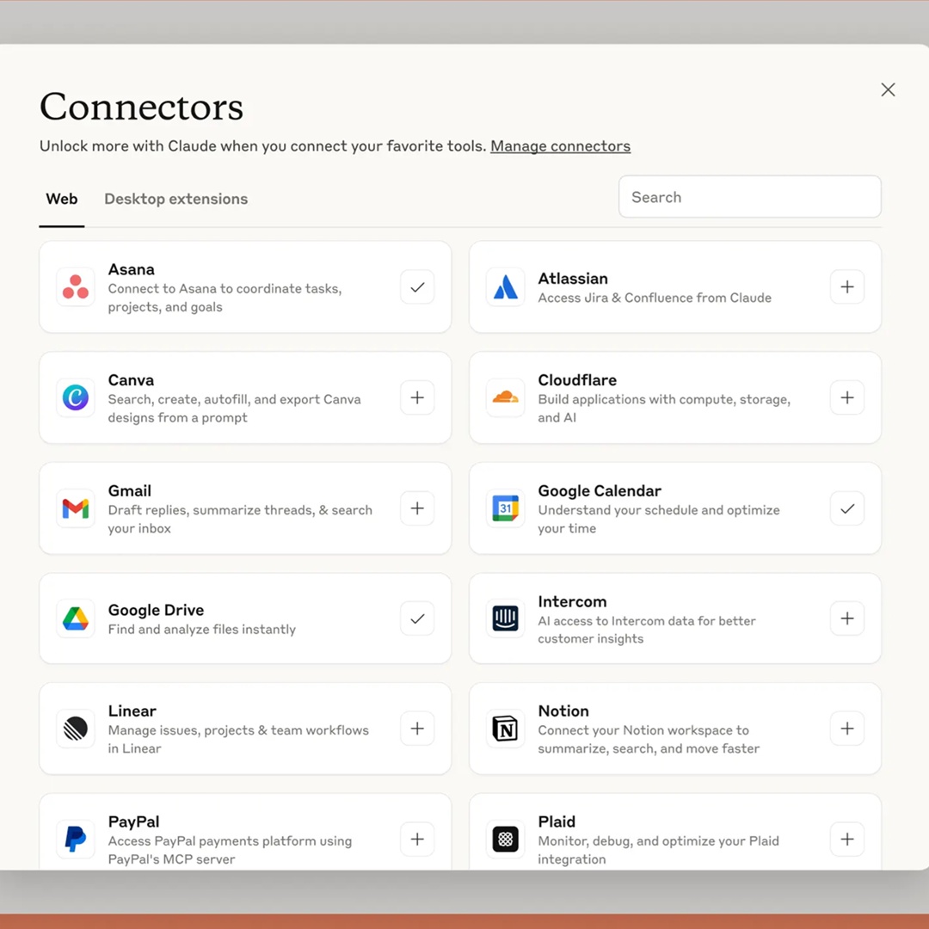Add the Linear connector with plus button
This screenshot has width=929, height=929.
tap(417, 729)
